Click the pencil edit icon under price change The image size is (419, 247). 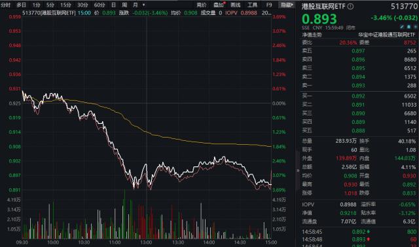(x=402, y=27)
